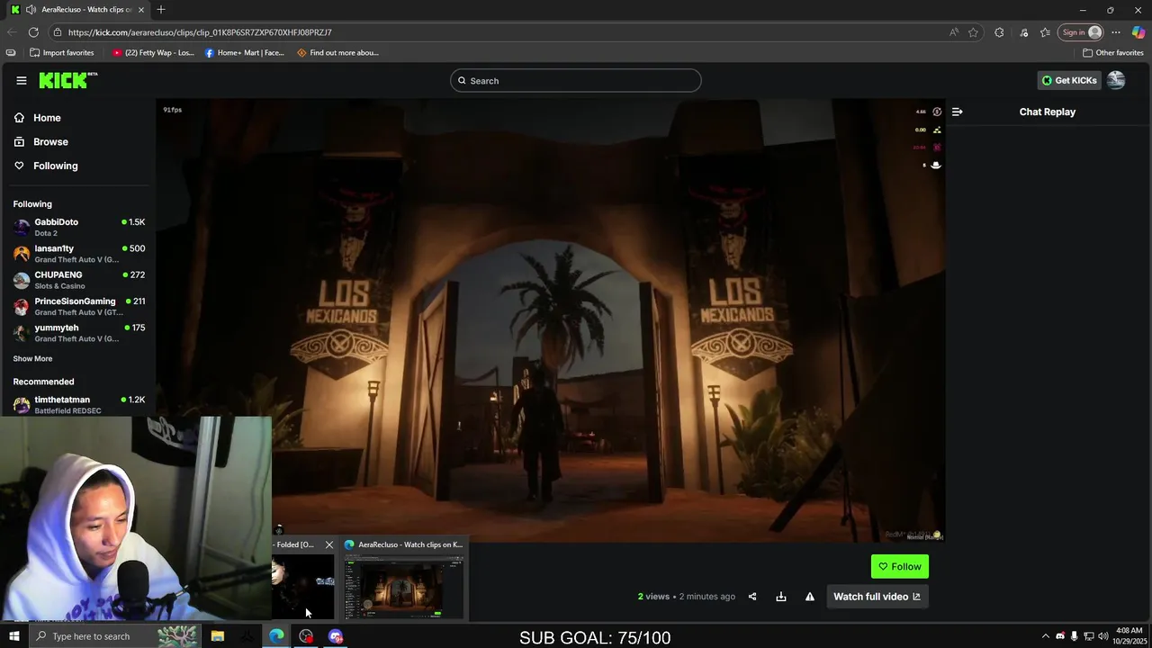Open the Favorites hub

pos(1045,32)
